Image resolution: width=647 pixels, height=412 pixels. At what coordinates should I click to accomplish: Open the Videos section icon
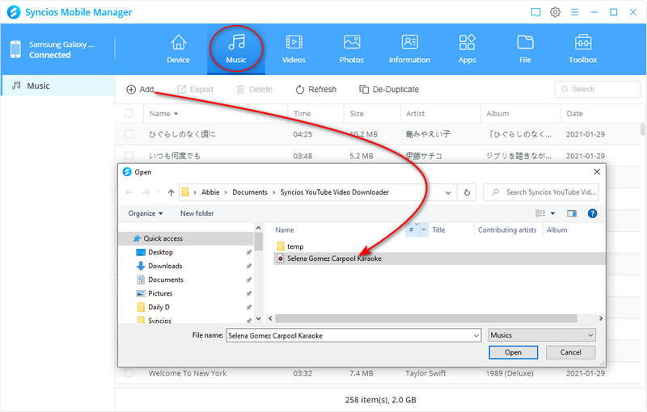(294, 48)
